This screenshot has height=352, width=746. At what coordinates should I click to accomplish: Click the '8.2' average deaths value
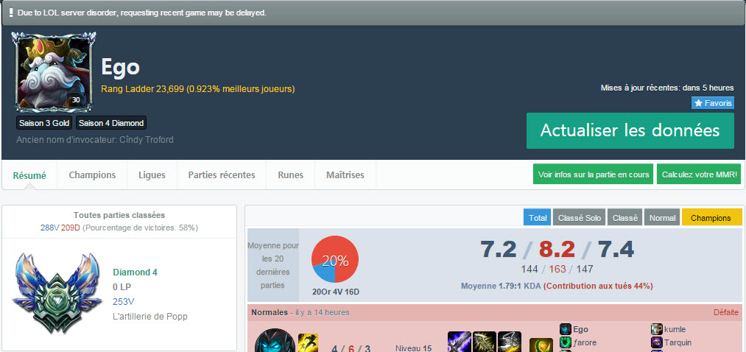(x=557, y=249)
